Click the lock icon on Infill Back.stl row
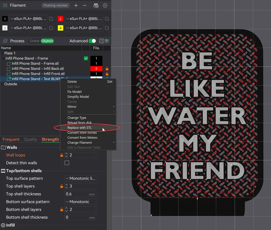271x230 pixels. pos(107,69)
